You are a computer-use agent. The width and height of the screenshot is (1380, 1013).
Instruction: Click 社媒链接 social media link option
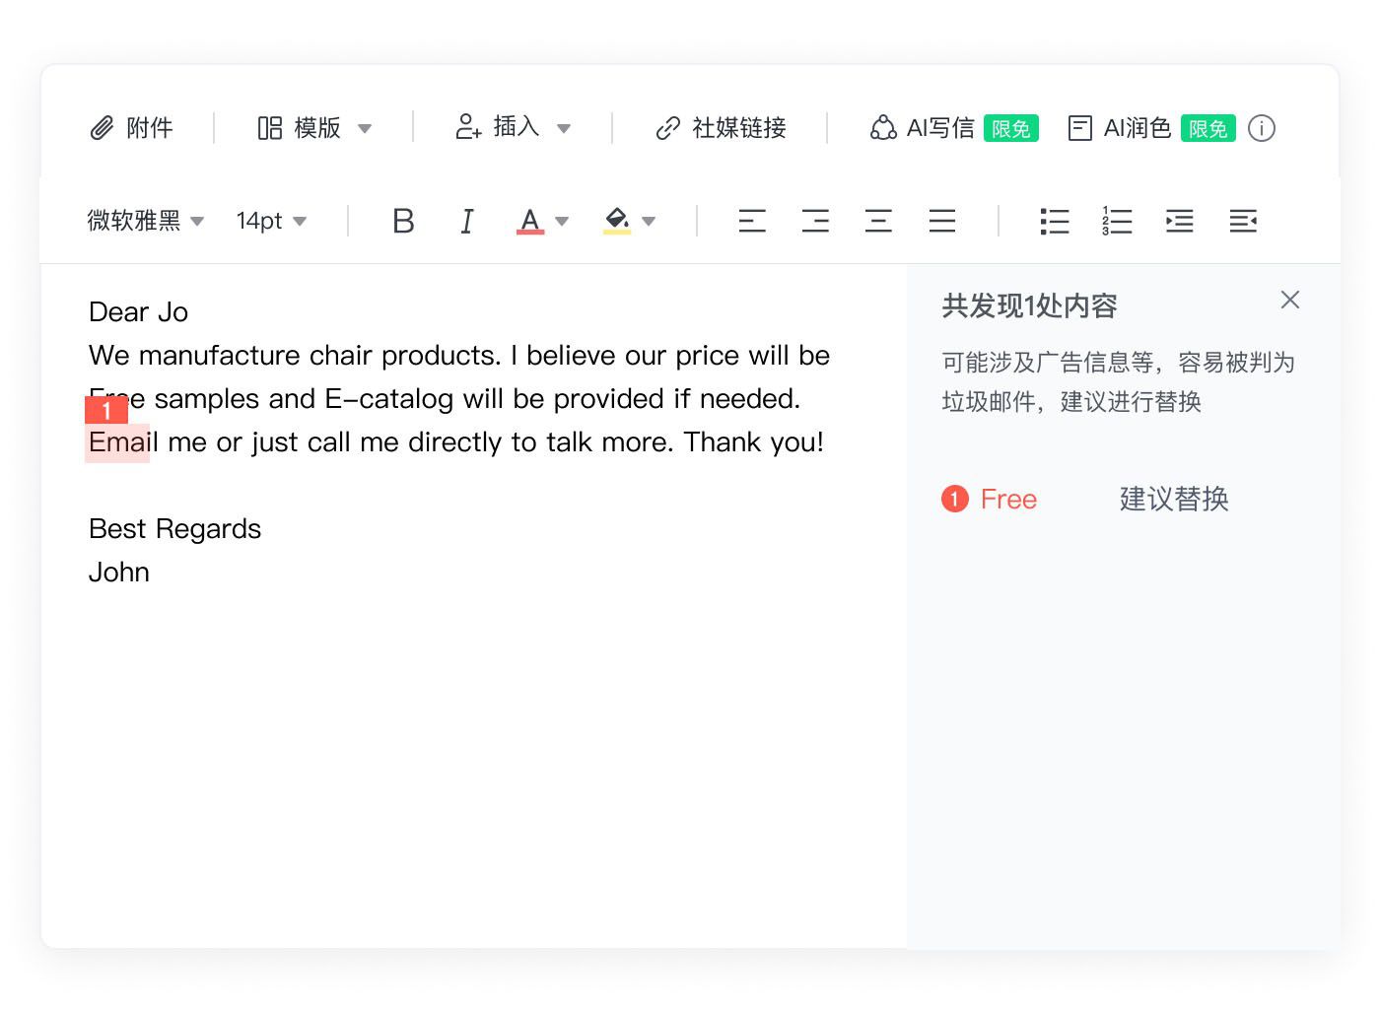click(722, 128)
